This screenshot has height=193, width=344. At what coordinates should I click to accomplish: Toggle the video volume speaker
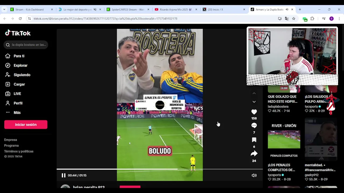(254, 175)
